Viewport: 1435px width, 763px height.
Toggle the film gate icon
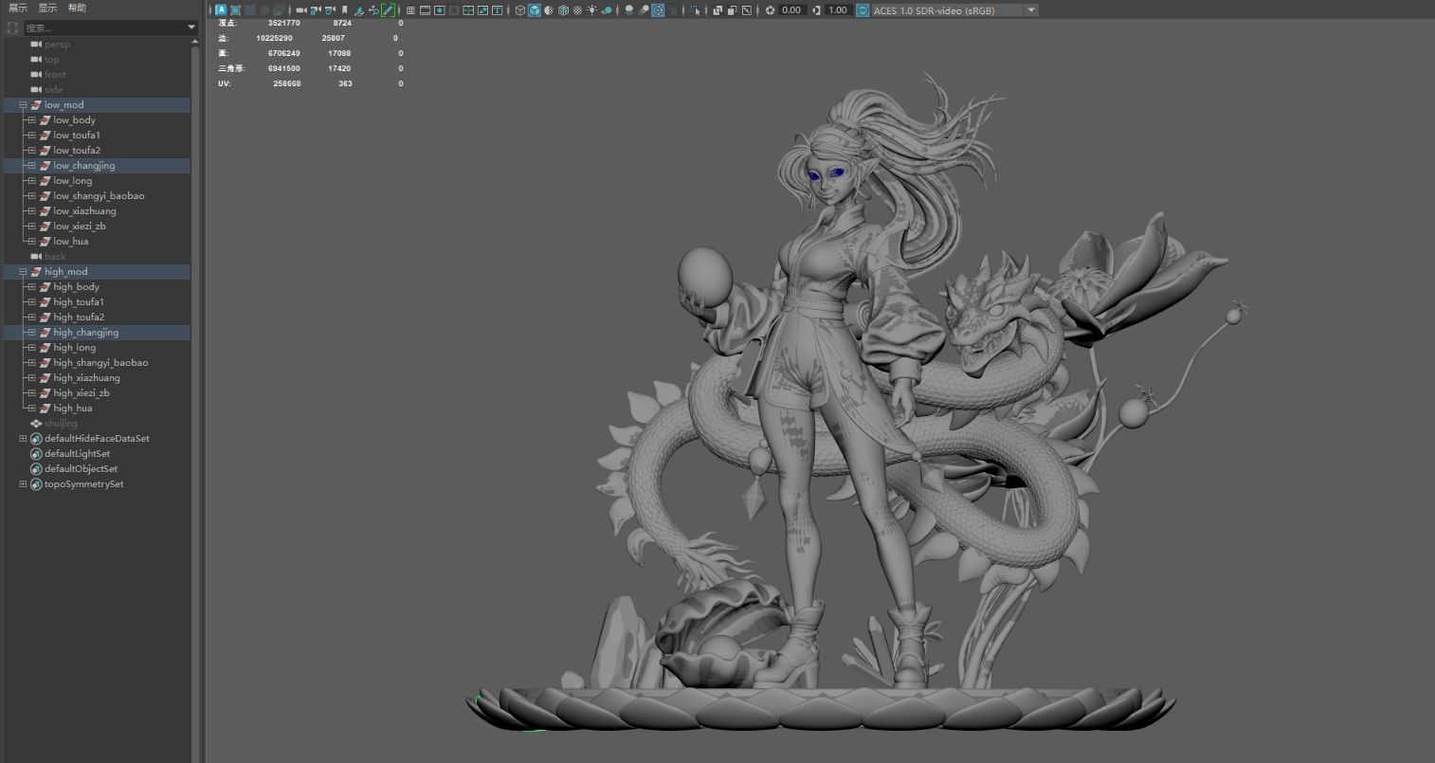tap(425, 10)
